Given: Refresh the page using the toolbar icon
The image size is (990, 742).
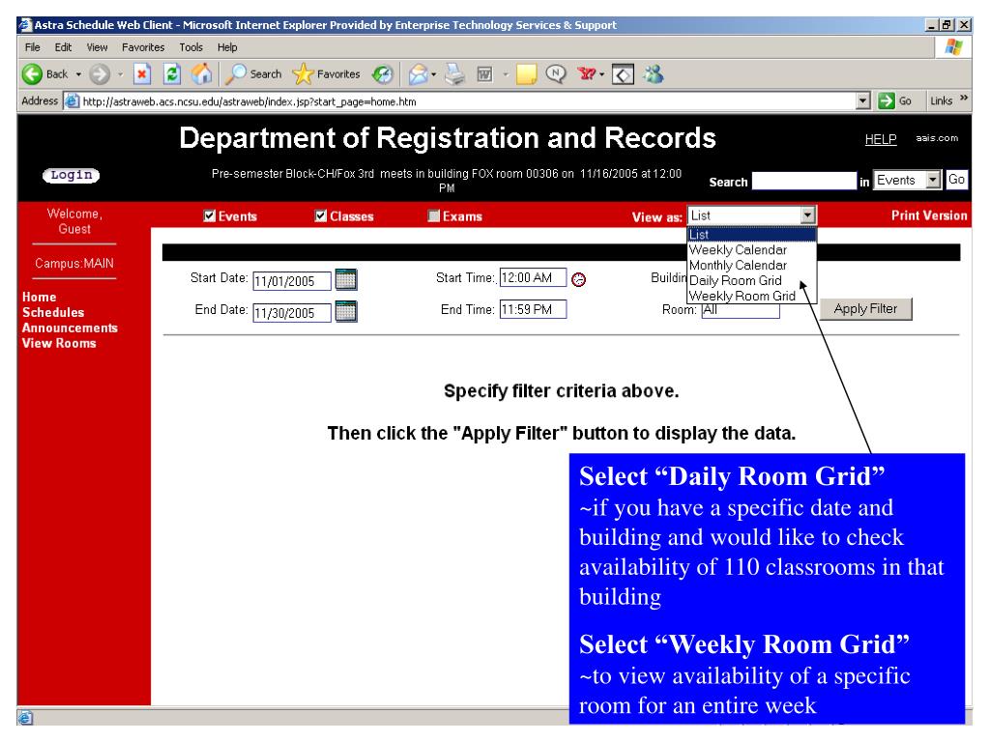Looking at the screenshot, I should [172, 74].
